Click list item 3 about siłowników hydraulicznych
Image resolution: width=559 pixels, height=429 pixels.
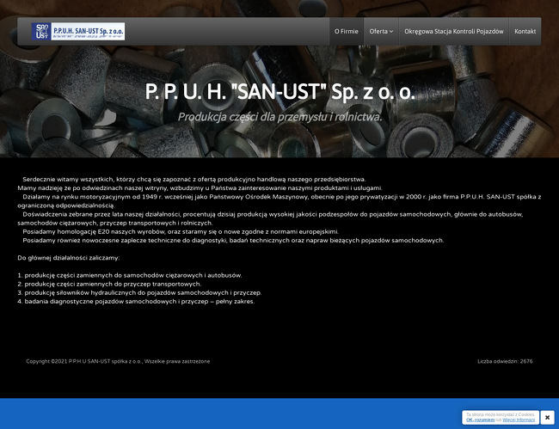pyautogui.click(x=139, y=293)
